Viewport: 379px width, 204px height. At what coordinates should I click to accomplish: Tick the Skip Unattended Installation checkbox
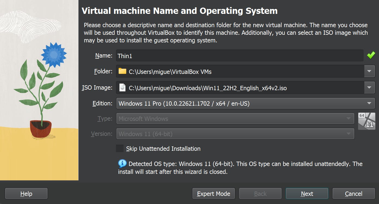120,148
